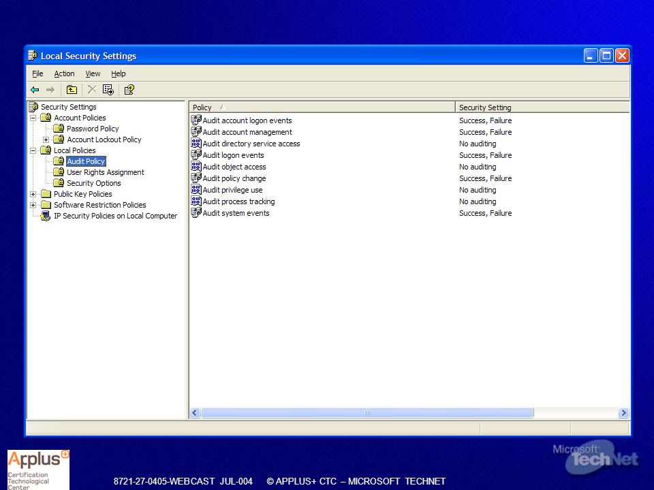Click the Account Lockout Policy folder icon

tap(59, 140)
